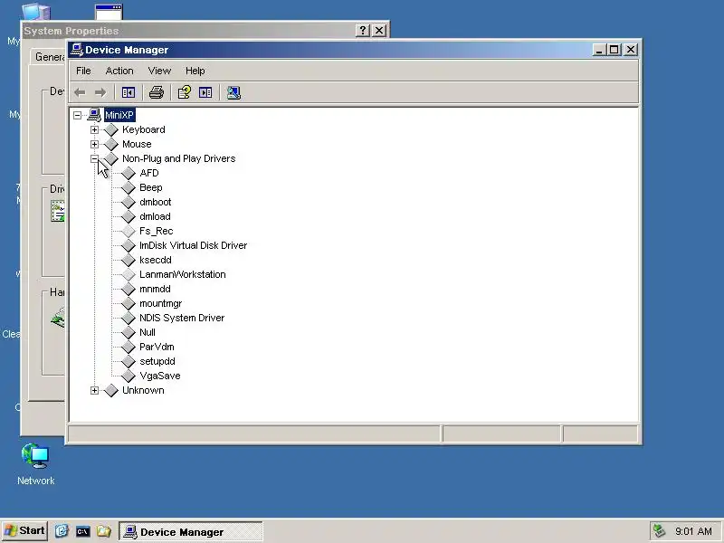Click the LanmanWorkstation driver icon
Viewport: 724px width, 543px height.
[129, 274]
